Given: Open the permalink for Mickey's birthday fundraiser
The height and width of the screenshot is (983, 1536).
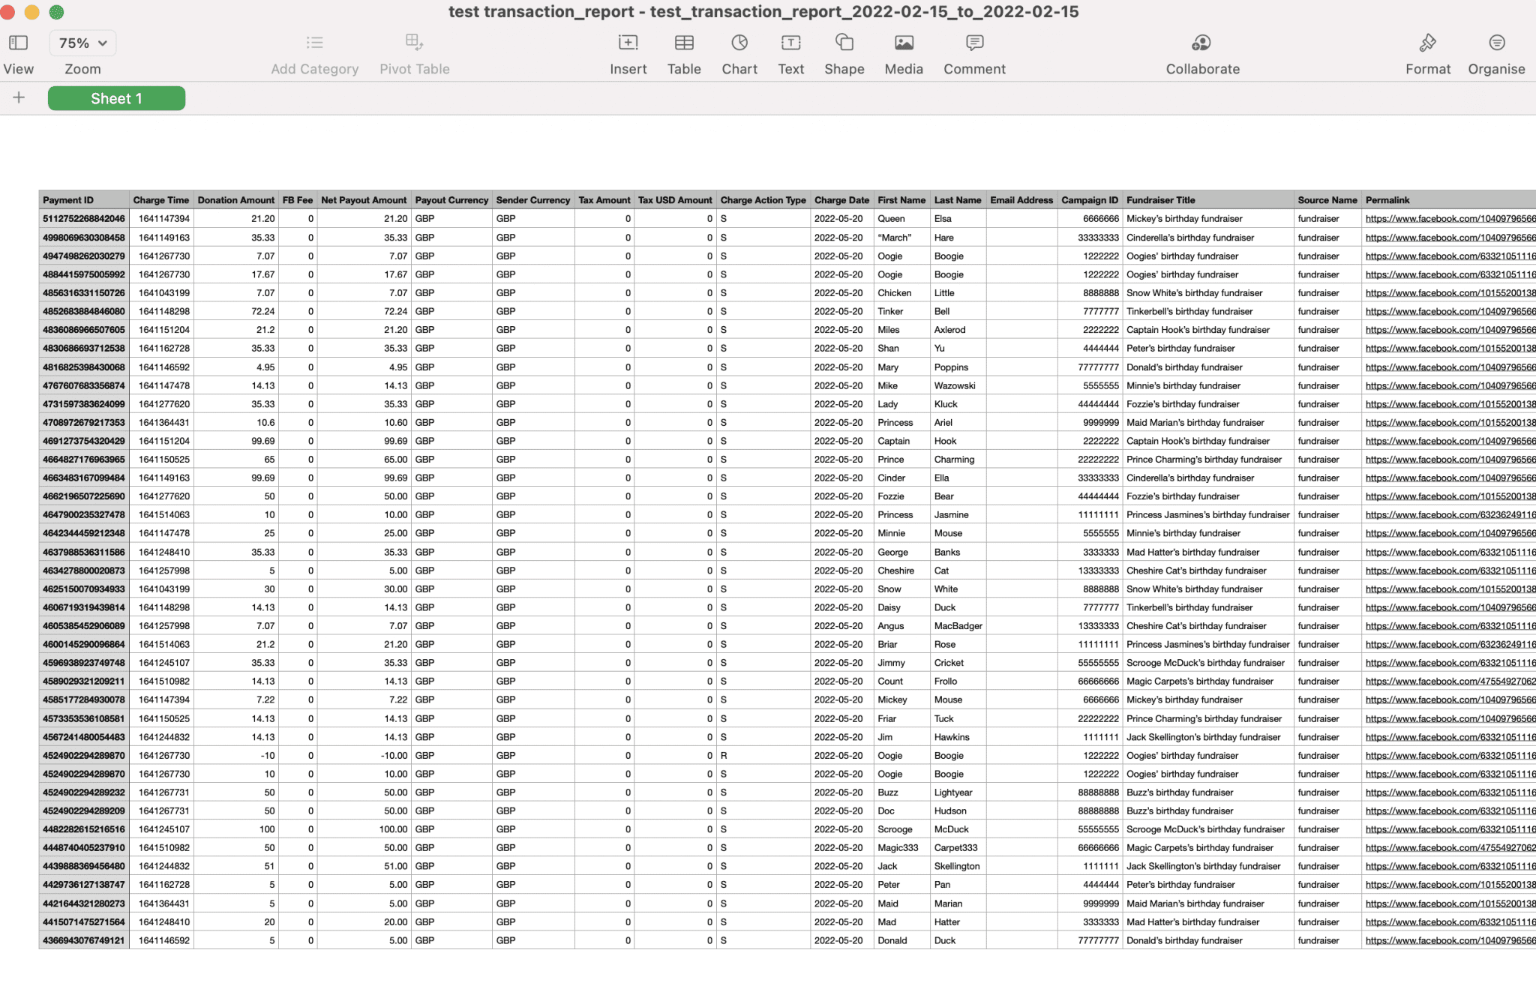Looking at the screenshot, I should [x=1447, y=218].
